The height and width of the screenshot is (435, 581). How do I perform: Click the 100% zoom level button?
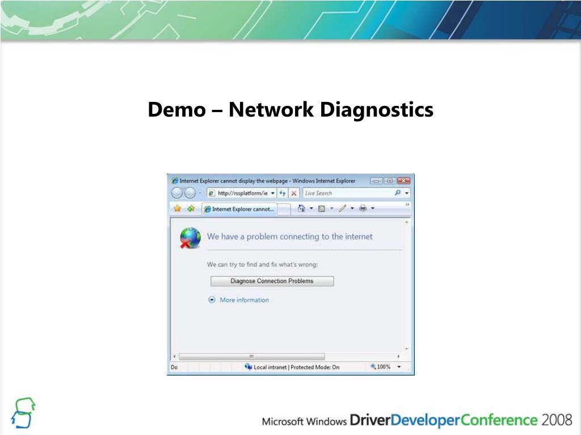(x=381, y=366)
